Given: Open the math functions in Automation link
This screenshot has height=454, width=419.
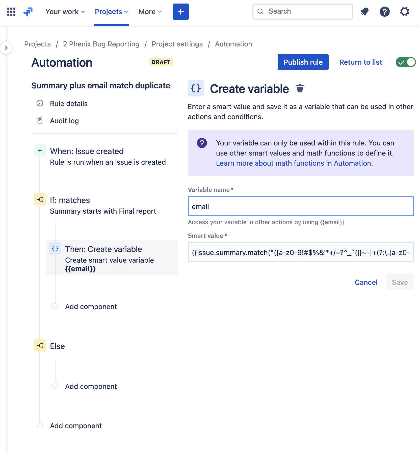Looking at the screenshot, I should [294, 163].
